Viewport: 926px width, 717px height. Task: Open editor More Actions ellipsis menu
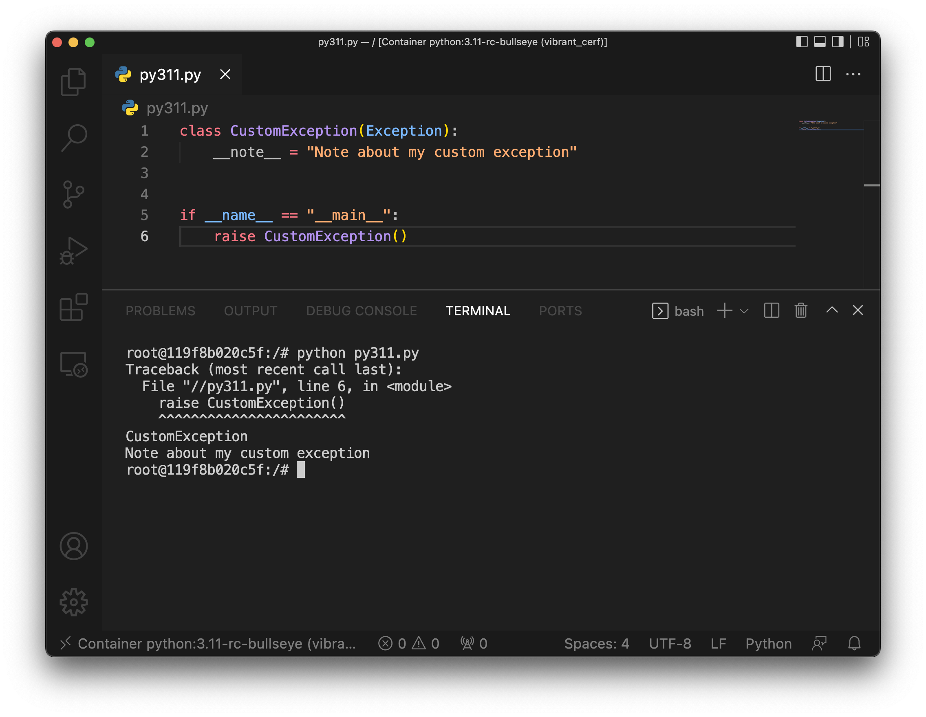[x=853, y=75]
